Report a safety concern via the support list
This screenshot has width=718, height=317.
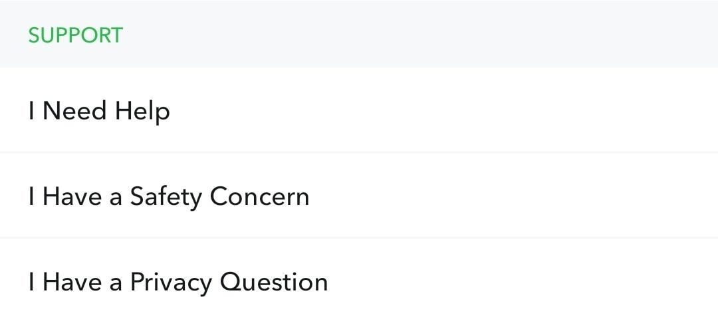pyautogui.click(x=169, y=196)
